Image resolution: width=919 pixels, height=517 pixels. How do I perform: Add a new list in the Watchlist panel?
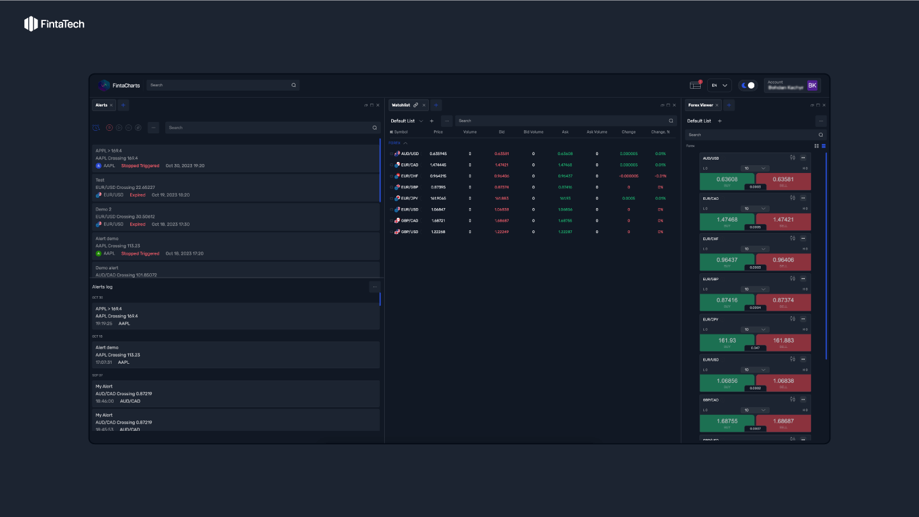431,121
